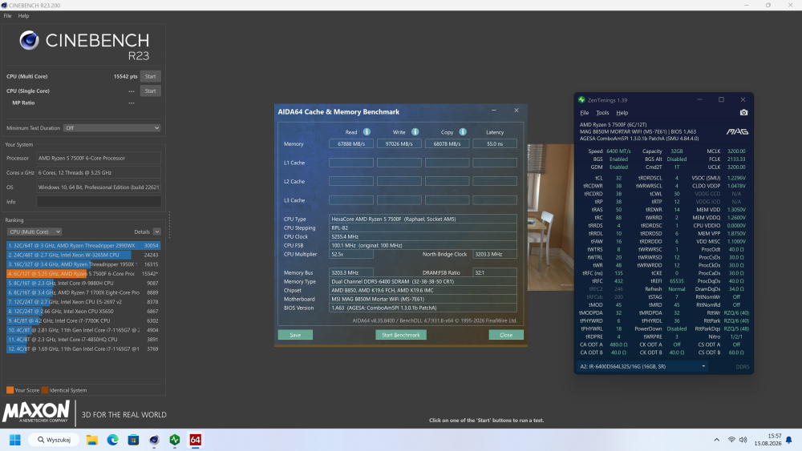Click the Info input field in Cinebench
This screenshot has height=451, width=802.
click(99, 202)
